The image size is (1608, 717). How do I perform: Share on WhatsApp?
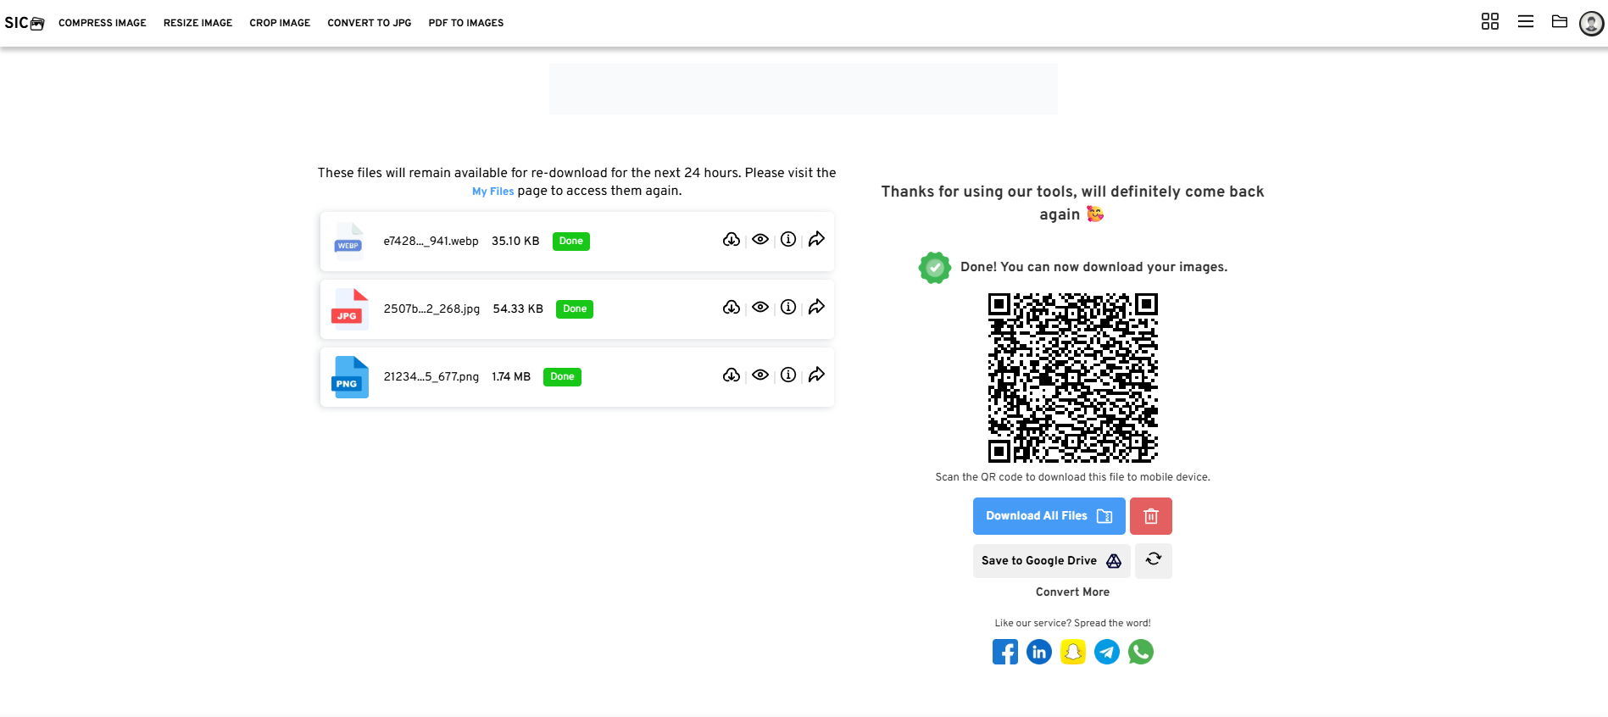coord(1141,652)
